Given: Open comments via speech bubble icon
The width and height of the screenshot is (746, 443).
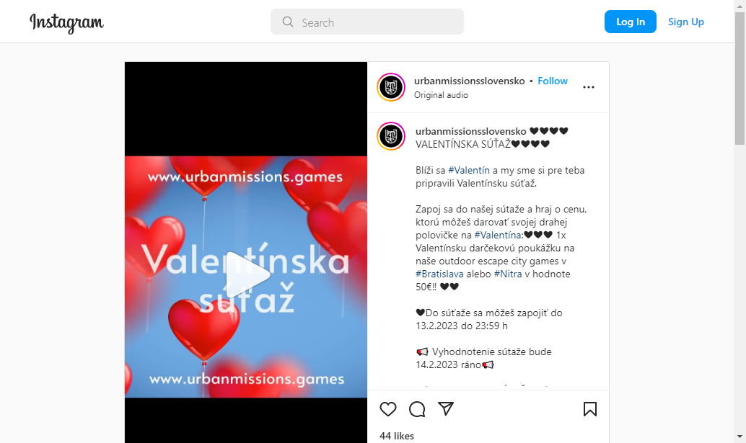Looking at the screenshot, I should [417, 409].
